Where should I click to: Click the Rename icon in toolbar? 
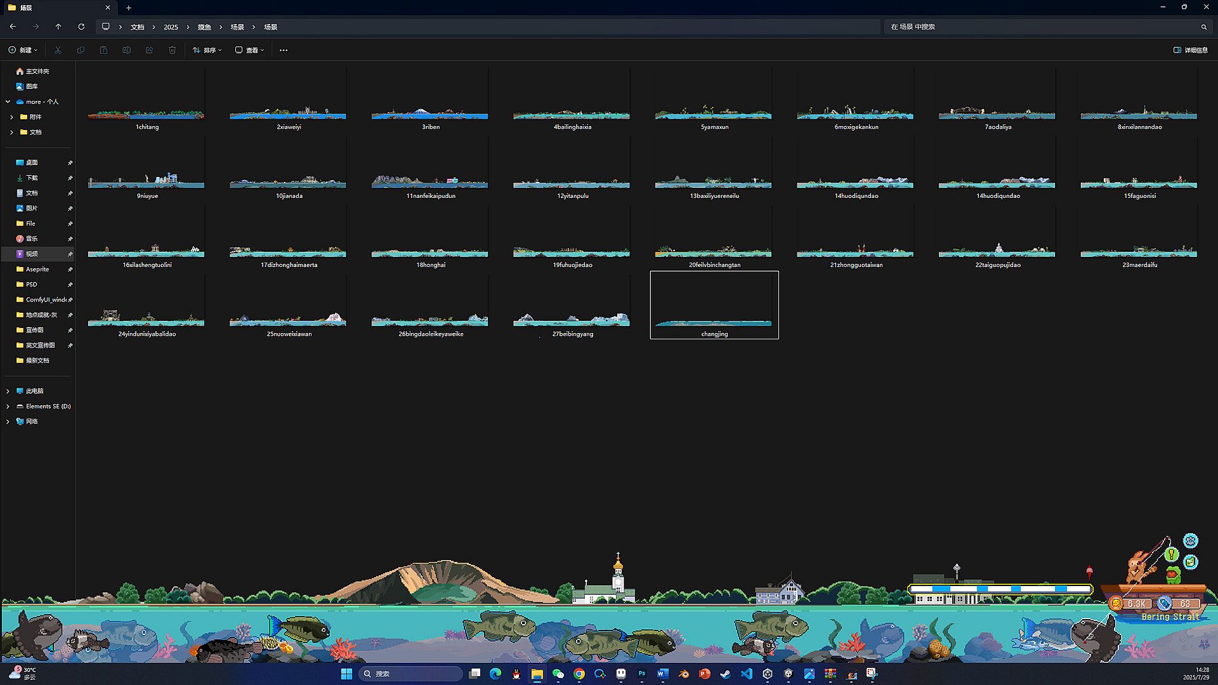pos(126,50)
